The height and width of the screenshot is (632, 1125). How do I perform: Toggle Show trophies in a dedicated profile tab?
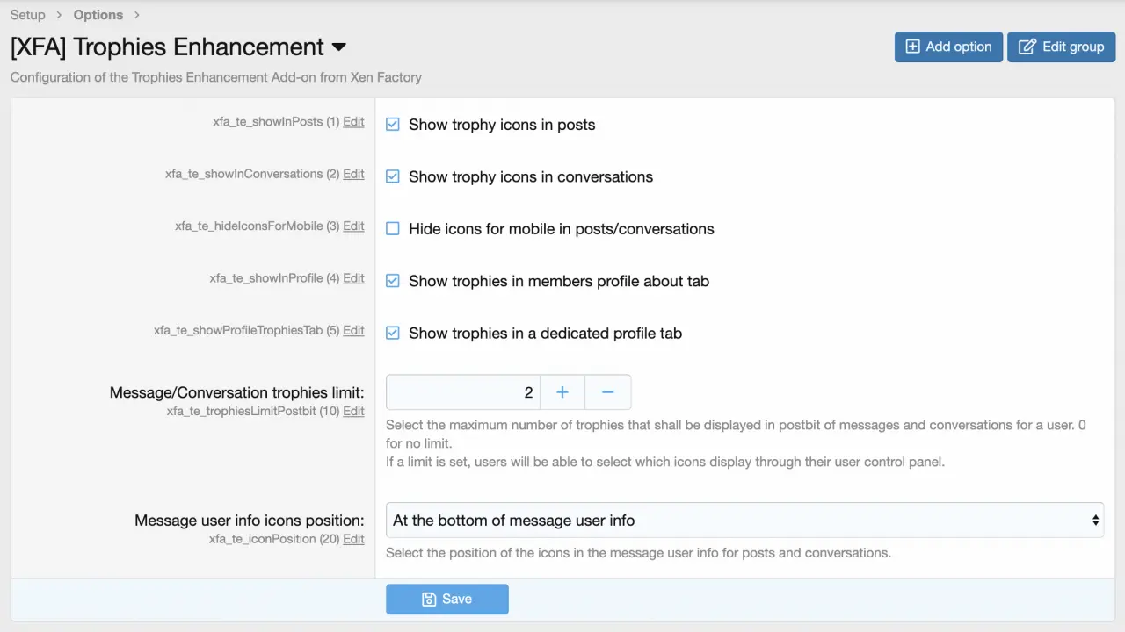[393, 333]
